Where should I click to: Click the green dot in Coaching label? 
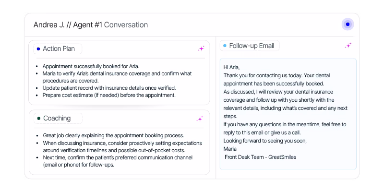coord(39,119)
